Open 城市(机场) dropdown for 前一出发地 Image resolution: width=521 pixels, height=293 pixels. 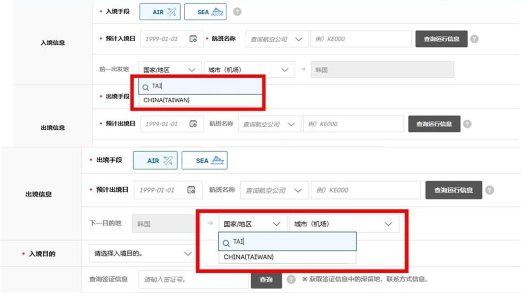point(249,70)
